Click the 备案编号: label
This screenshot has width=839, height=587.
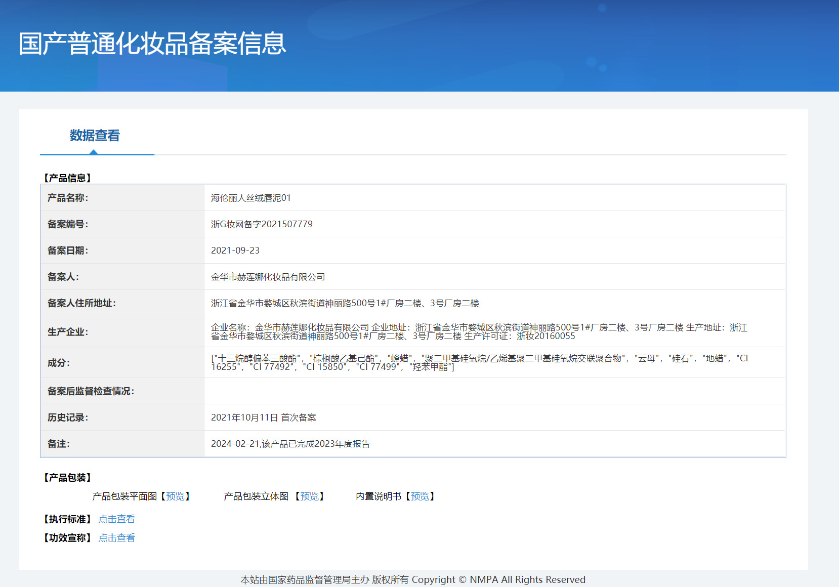(68, 224)
